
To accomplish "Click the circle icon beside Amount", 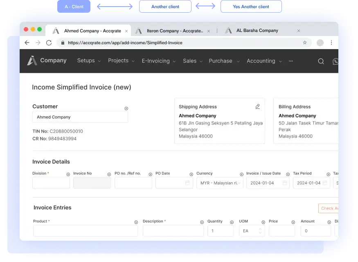I will click(x=329, y=222).
